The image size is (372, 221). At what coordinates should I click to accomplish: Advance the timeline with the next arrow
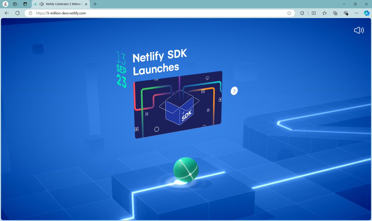tap(234, 91)
